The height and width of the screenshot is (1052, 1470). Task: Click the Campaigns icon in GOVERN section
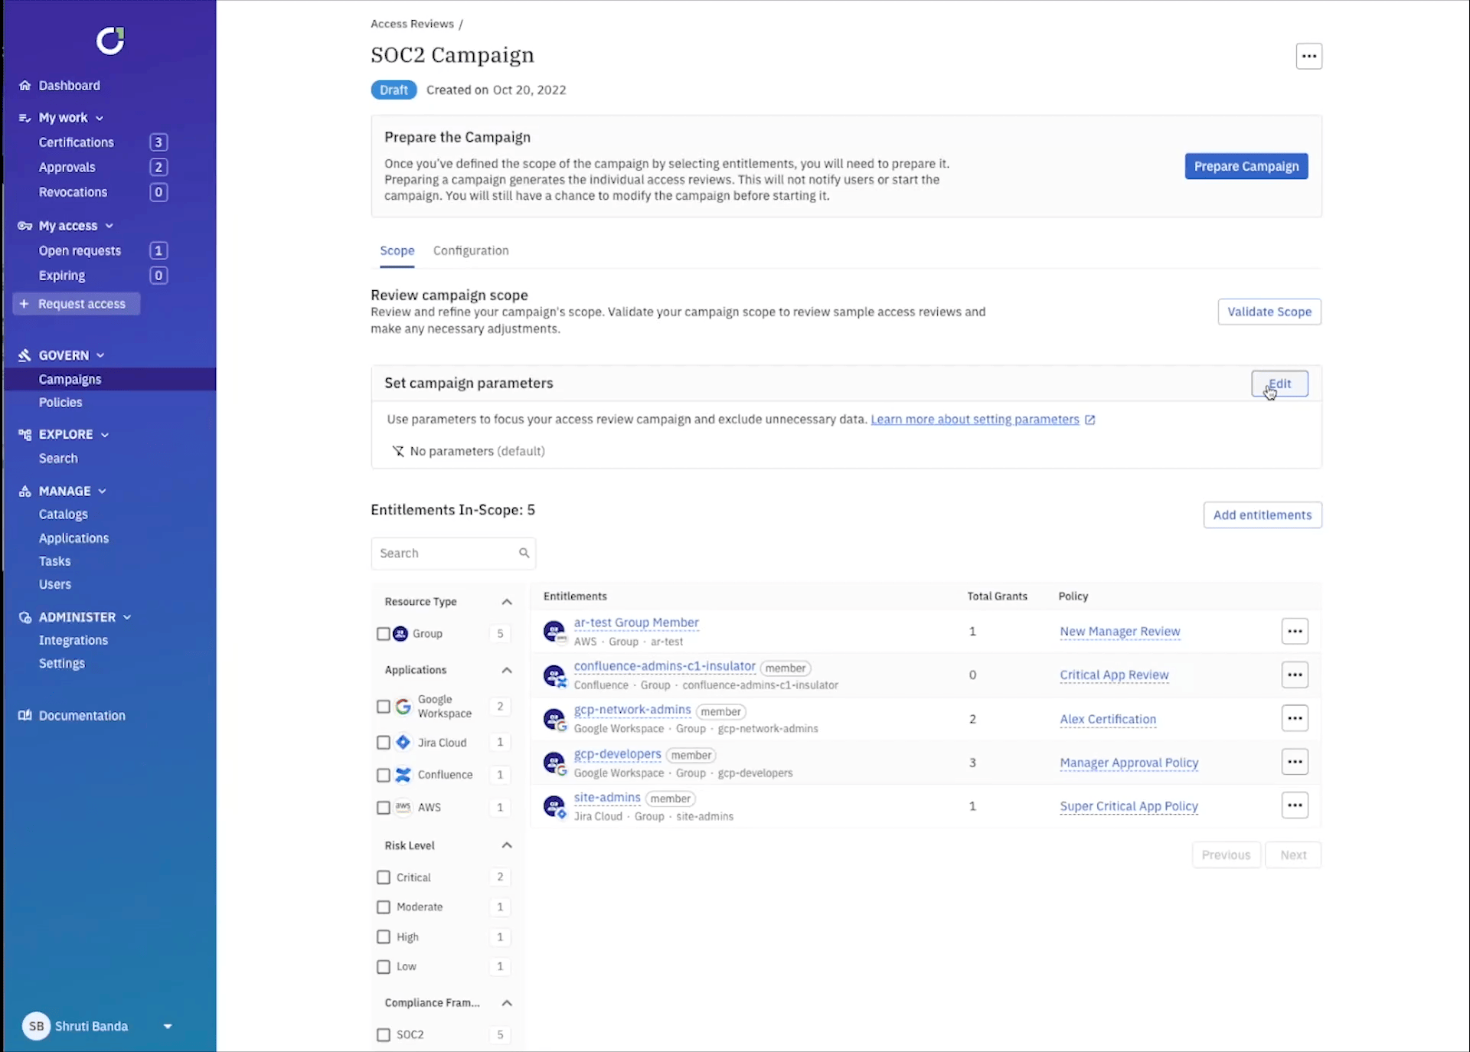click(x=70, y=378)
